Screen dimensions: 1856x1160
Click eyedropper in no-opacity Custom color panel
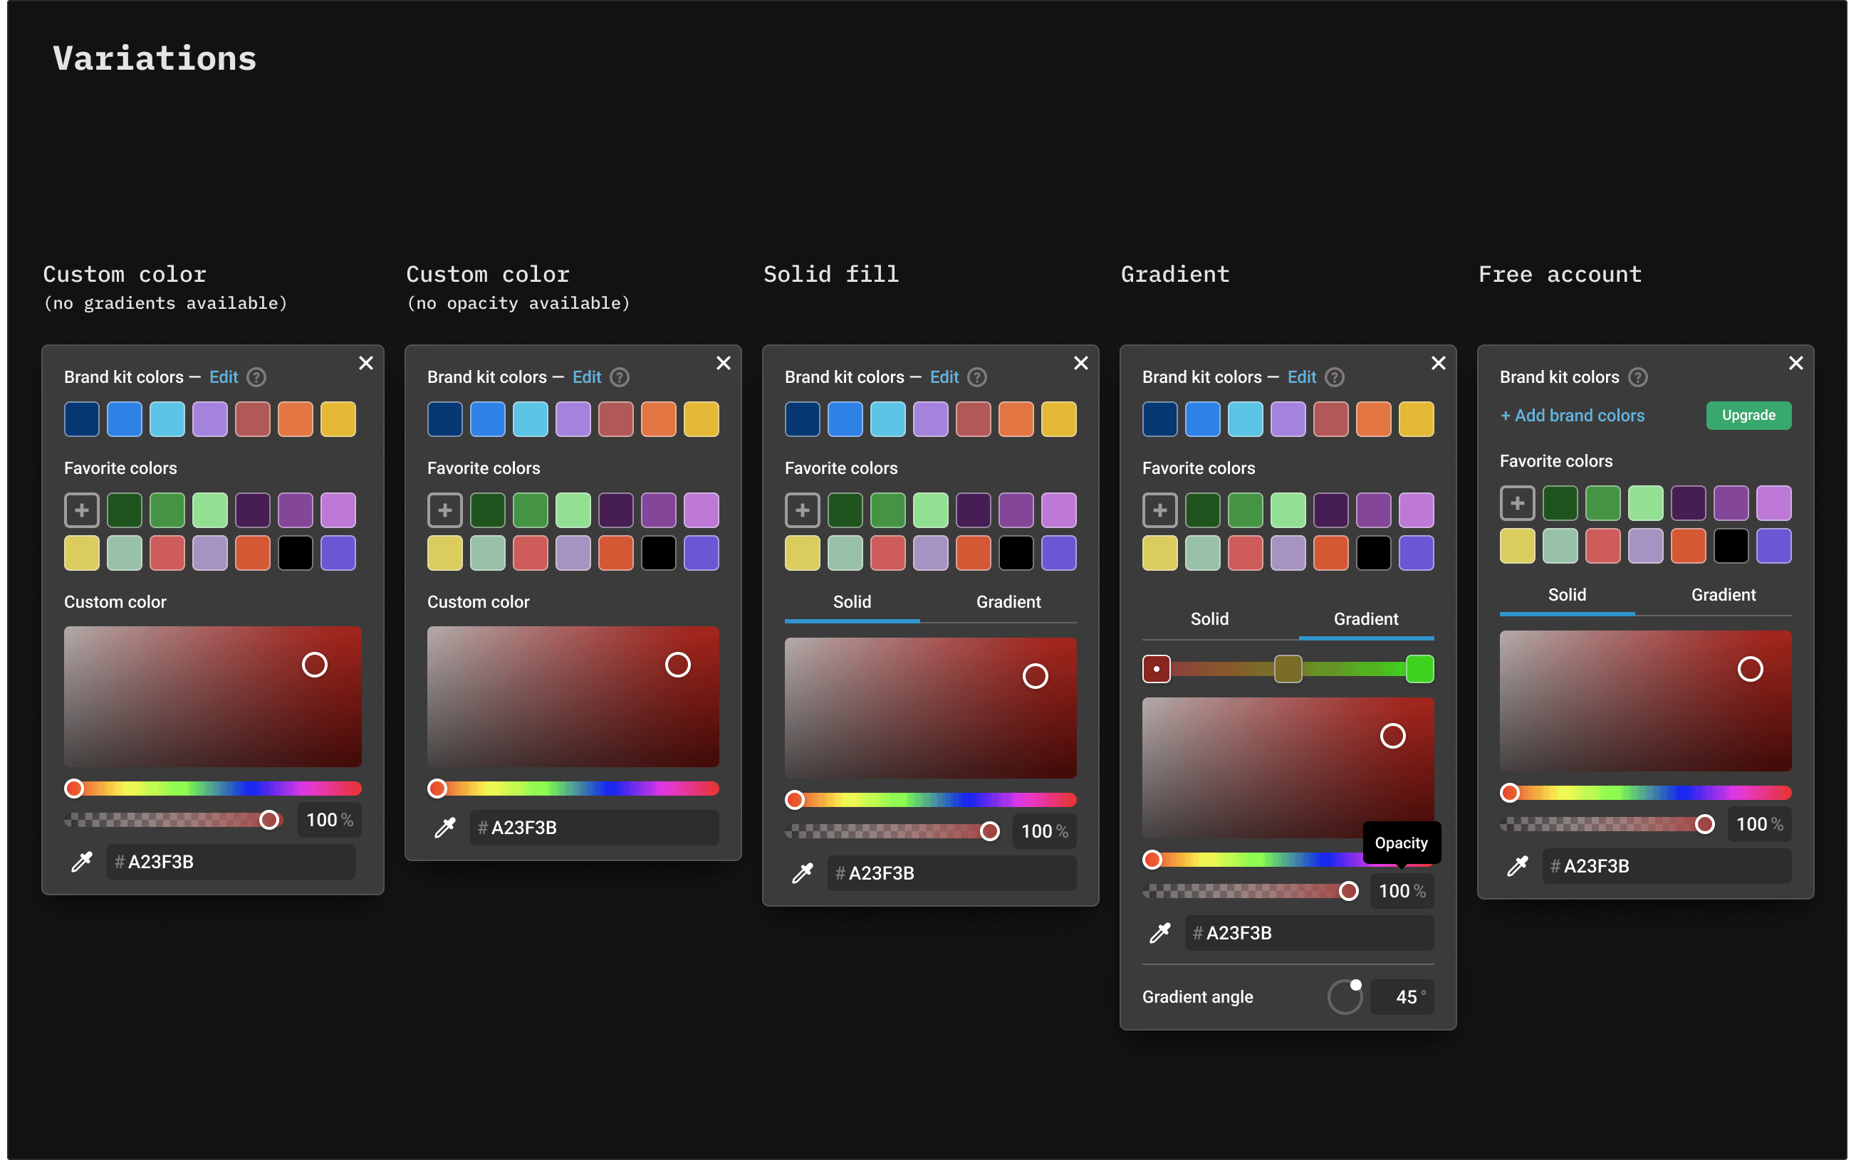444,828
